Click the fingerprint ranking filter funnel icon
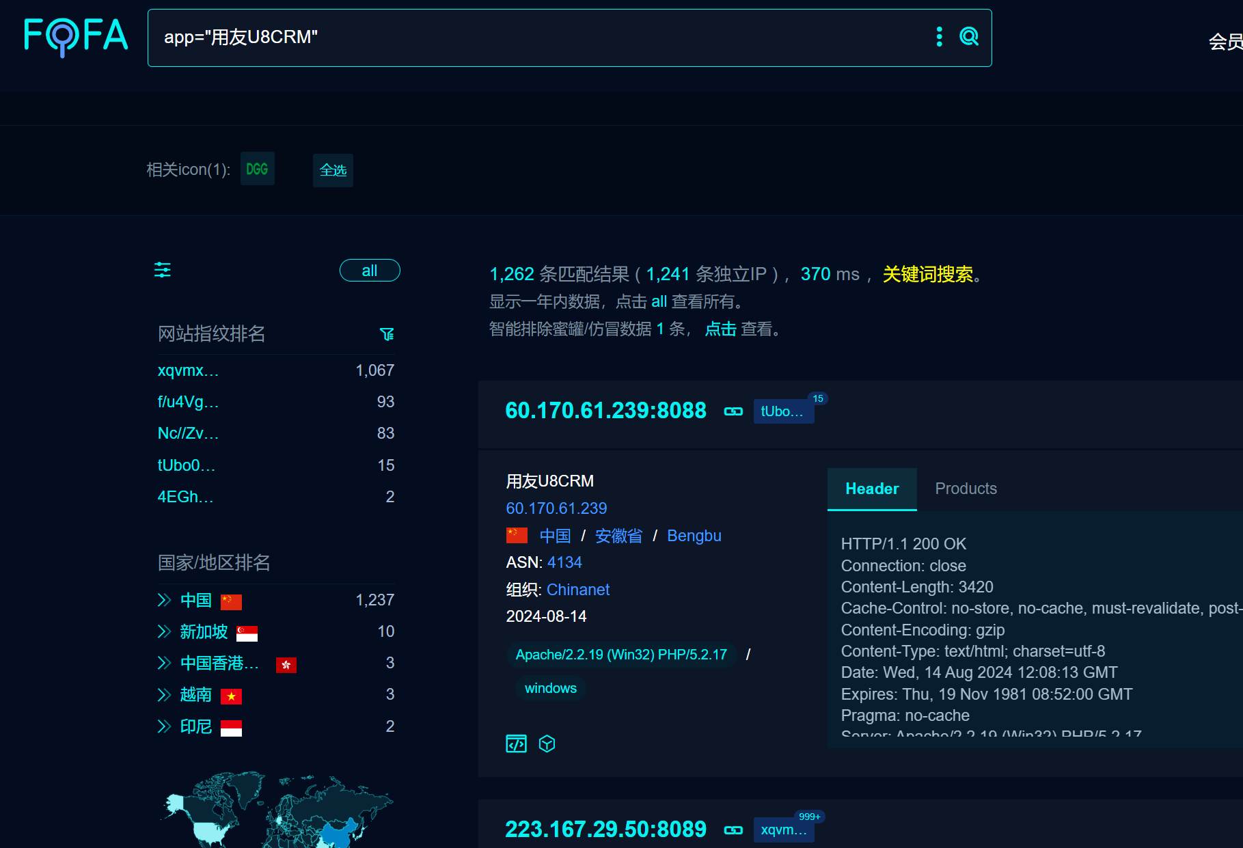 [x=387, y=333]
